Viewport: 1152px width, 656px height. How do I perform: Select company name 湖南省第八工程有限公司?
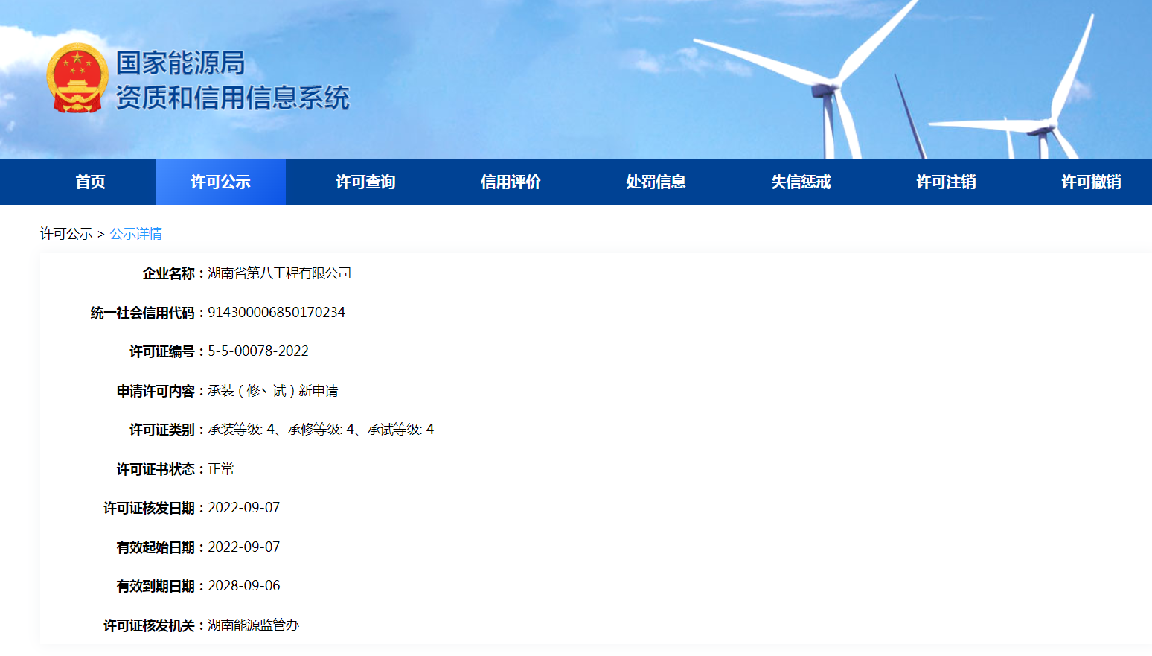[279, 273]
